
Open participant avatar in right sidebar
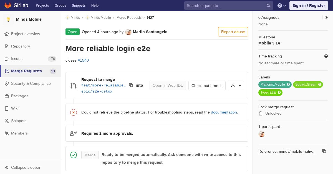point(261,134)
